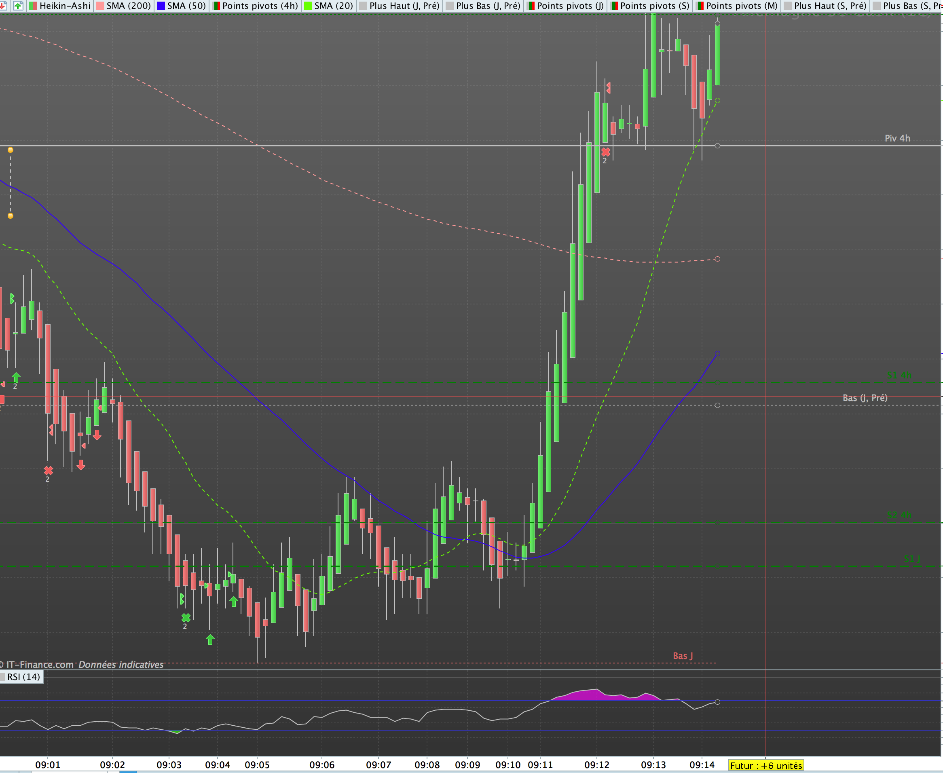
Task: Select the Plus Bas (J, Pré) indicator tab
Action: [488, 6]
